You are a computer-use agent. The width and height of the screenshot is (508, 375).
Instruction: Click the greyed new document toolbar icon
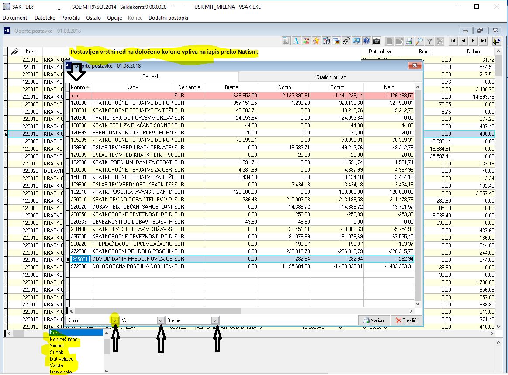point(389,41)
